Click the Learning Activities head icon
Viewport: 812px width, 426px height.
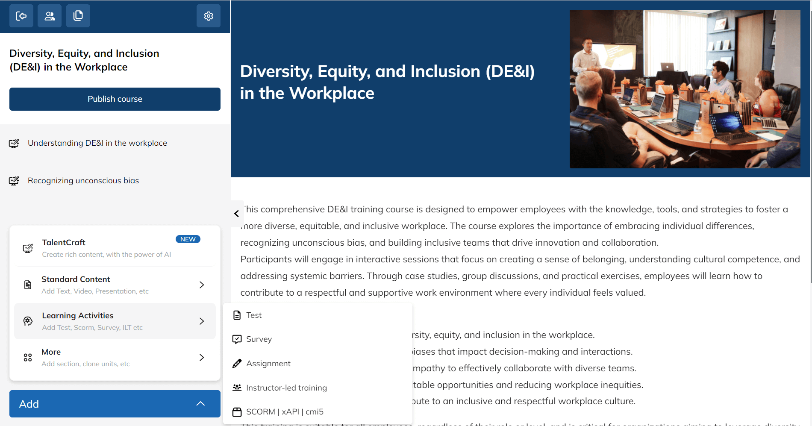click(28, 321)
